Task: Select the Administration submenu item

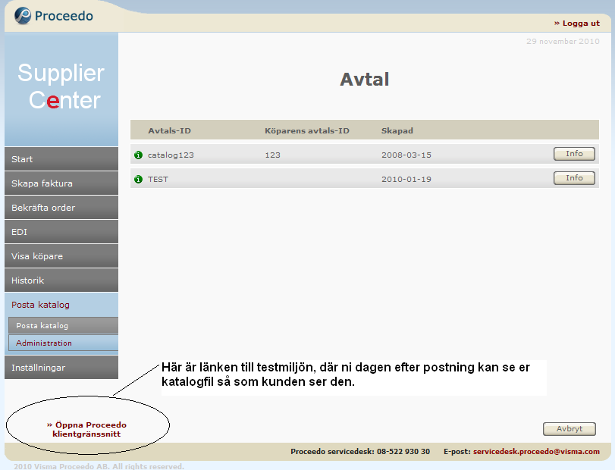Action: [63, 343]
